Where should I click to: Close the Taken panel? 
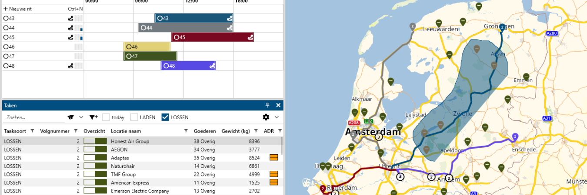point(278,105)
